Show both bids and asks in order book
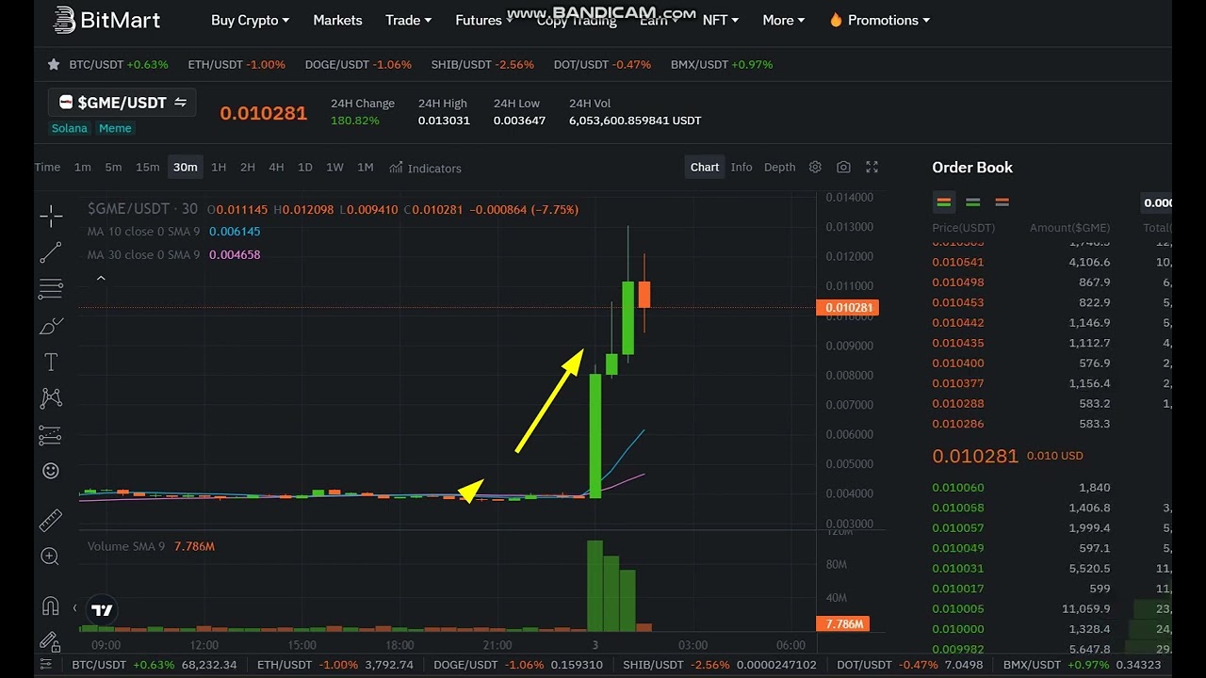 943,202
